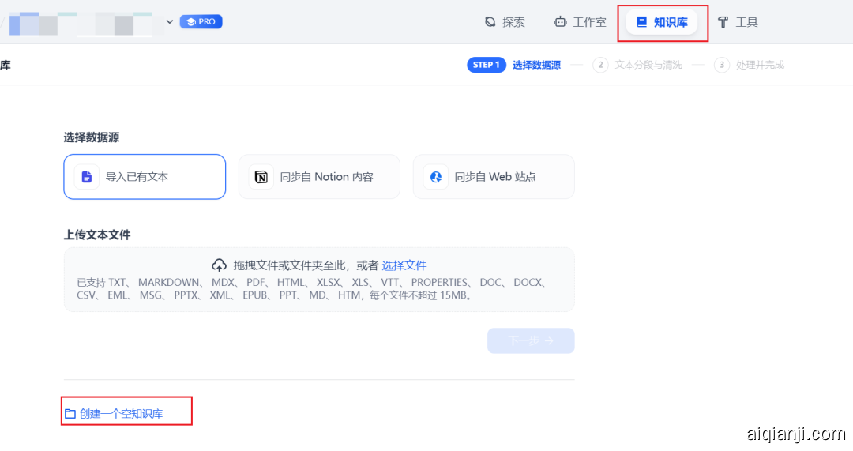Image resolution: width=853 pixels, height=451 pixels.
Task: Click the PRO plan badge
Action: [x=201, y=22]
